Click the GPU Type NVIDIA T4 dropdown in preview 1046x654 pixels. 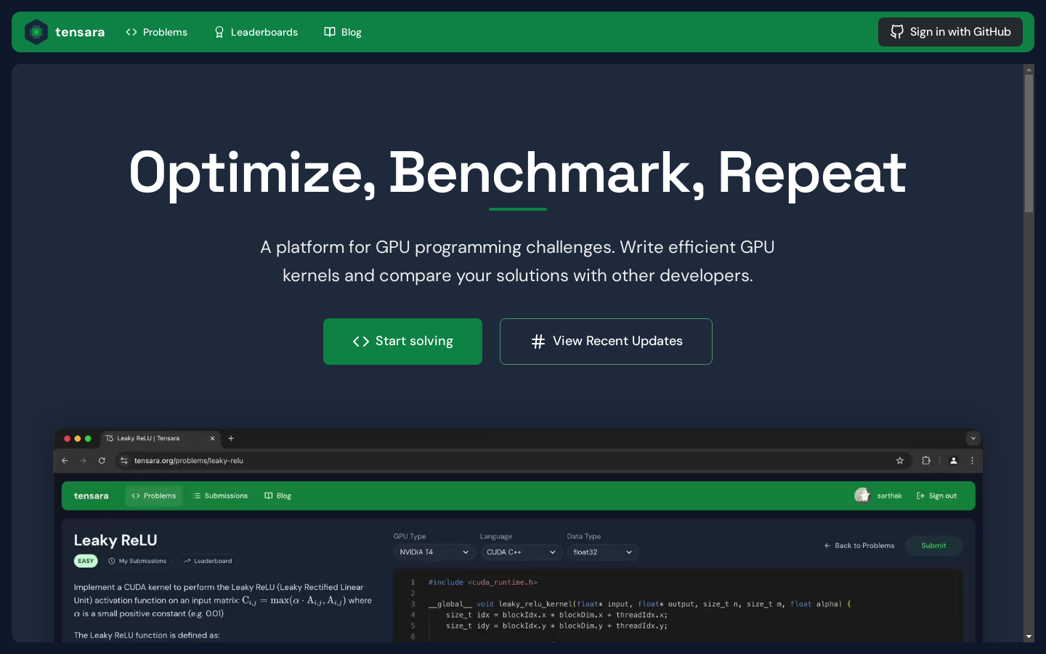434,552
